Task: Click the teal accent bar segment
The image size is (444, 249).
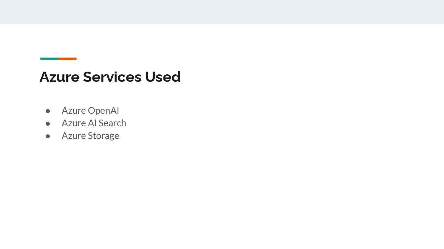Action: click(x=49, y=59)
